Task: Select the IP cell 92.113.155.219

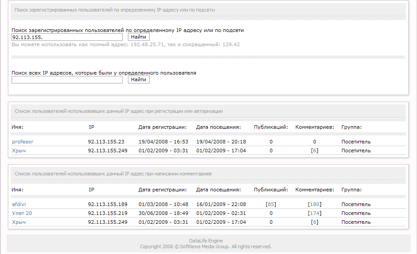Action: tap(108, 213)
